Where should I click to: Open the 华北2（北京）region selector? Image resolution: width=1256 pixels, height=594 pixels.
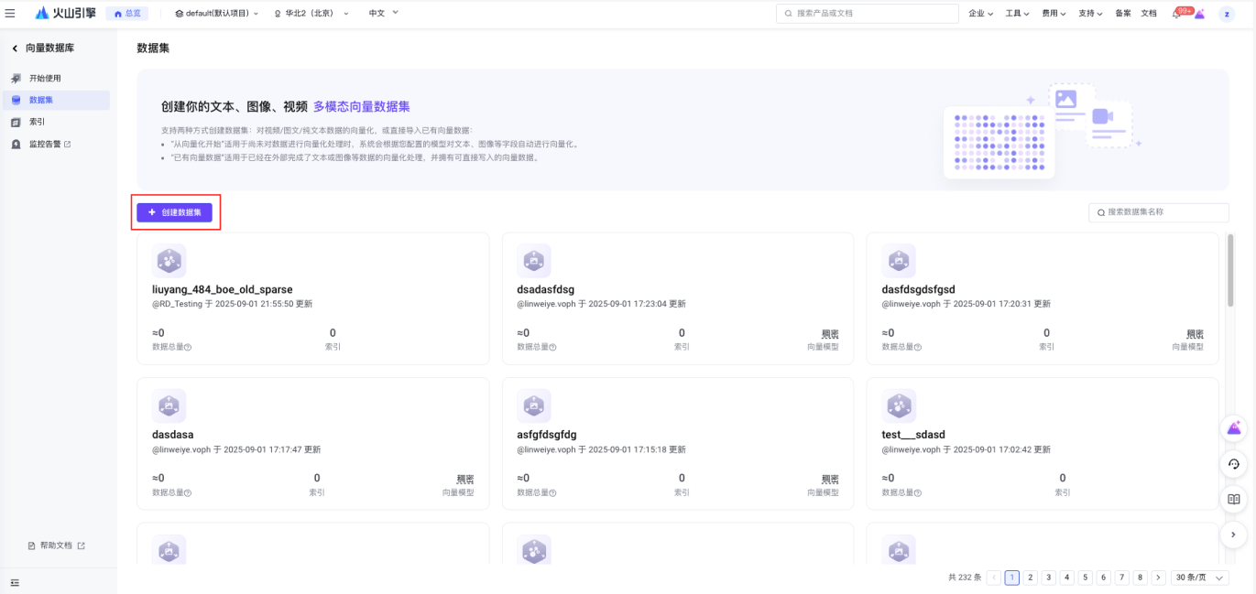311,14
